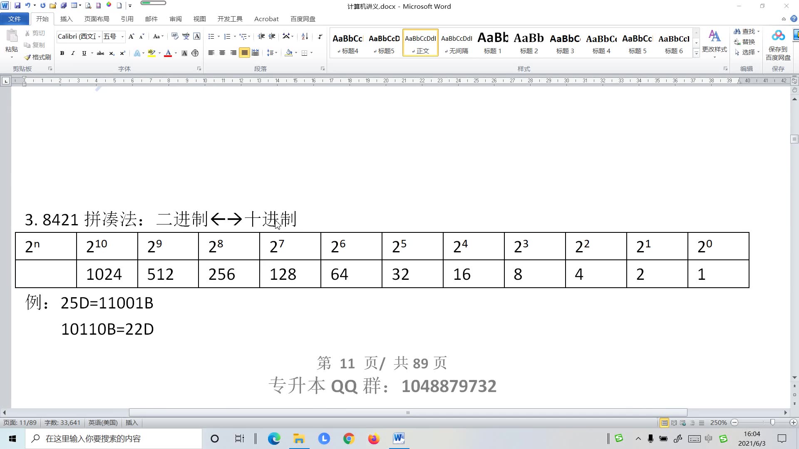Apply strikethrough formatting
This screenshot has height=449, width=799.
[100, 53]
